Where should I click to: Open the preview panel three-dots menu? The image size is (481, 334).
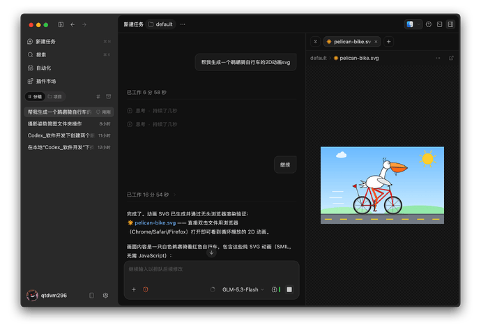[438, 58]
